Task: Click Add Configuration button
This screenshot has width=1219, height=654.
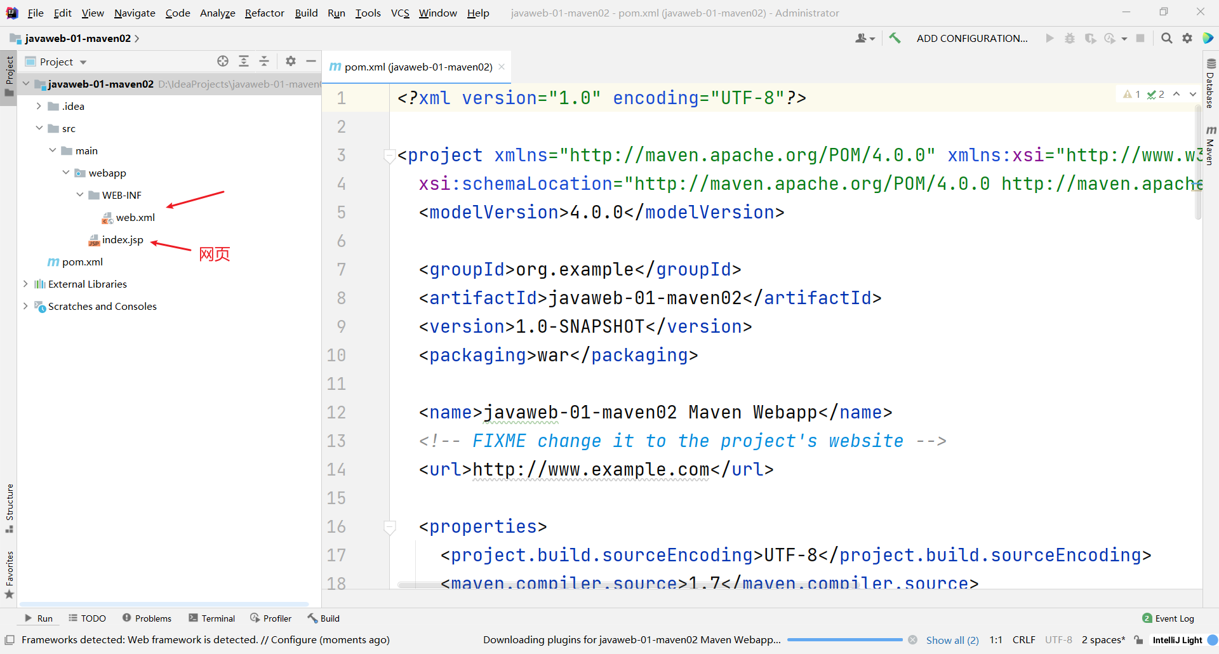Action: (972, 38)
